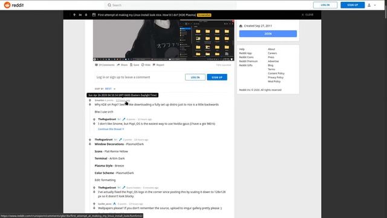Open TheRogueGrunt profile on the Pop!_OS logo reply
Screen dimensions: 387x218
pyautogui.click(x=107, y=188)
